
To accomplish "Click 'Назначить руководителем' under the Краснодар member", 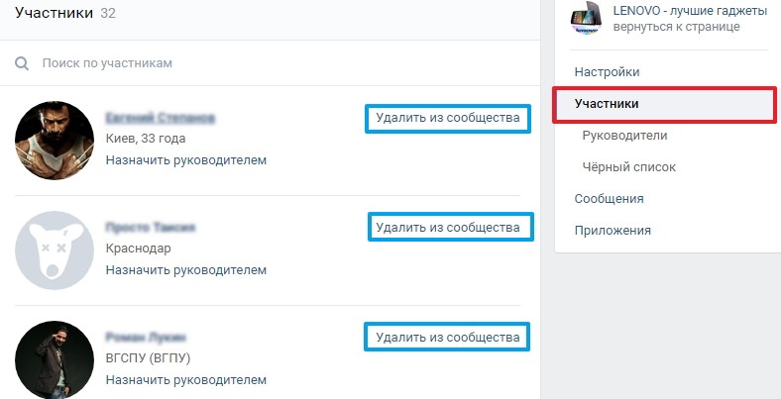I will point(186,270).
